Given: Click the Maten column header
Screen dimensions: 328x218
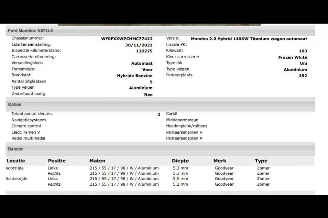Looking at the screenshot, I should [97, 161].
